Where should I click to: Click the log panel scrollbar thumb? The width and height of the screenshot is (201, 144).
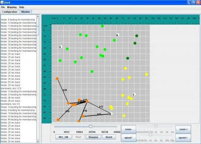coord(38,26)
